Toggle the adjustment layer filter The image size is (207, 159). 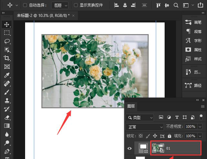tap(169, 117)
